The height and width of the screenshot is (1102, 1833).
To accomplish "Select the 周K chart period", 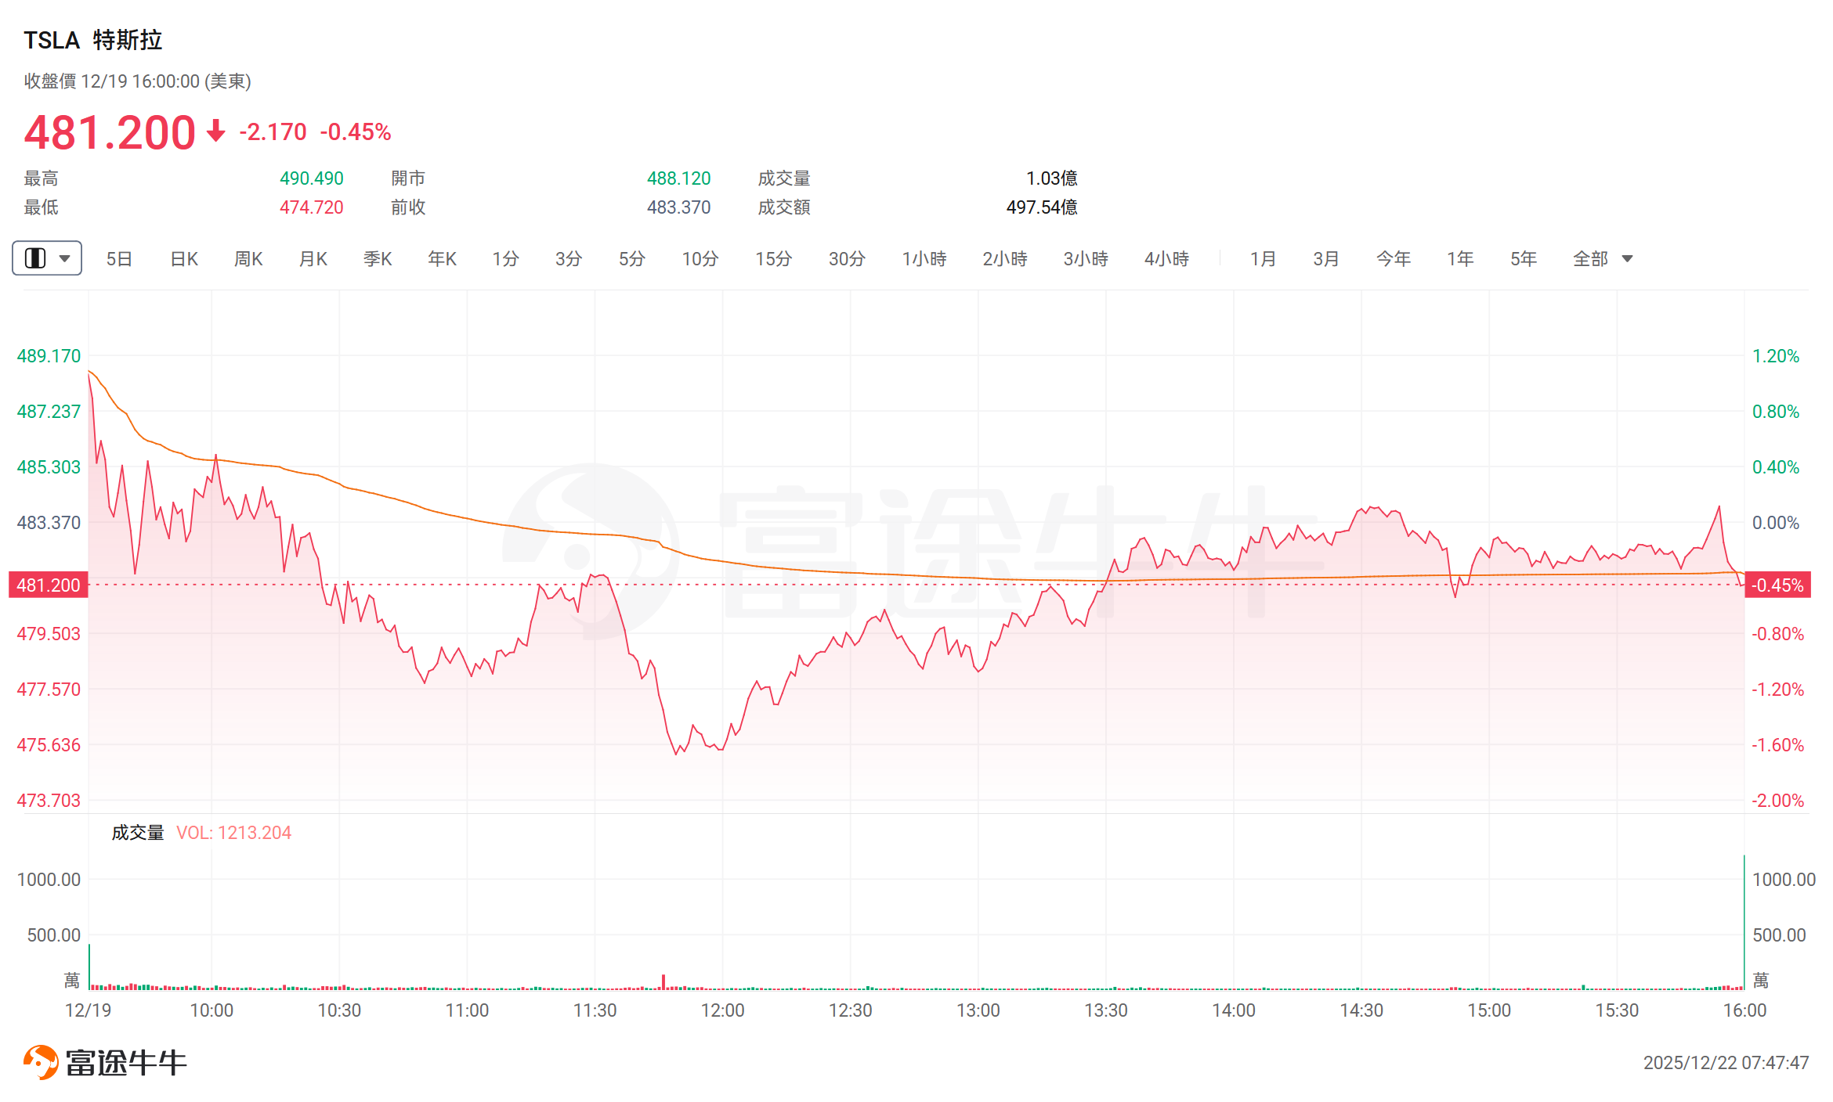I will [x=248, y=258].
